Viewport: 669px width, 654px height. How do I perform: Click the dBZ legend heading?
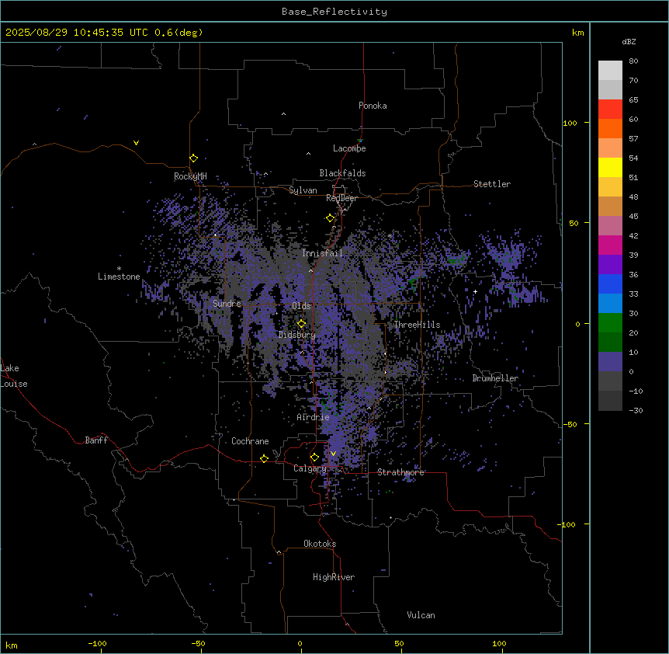(x=629, y=41)
